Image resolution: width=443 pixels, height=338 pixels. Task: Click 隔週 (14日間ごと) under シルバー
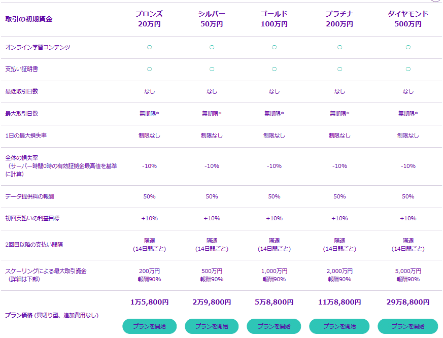[x=212, y=245]
